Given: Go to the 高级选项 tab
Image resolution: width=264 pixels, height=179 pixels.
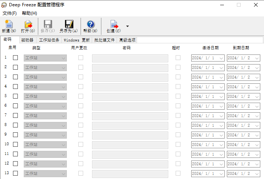Looking at the screenshot, I should (x=127, y=40).
